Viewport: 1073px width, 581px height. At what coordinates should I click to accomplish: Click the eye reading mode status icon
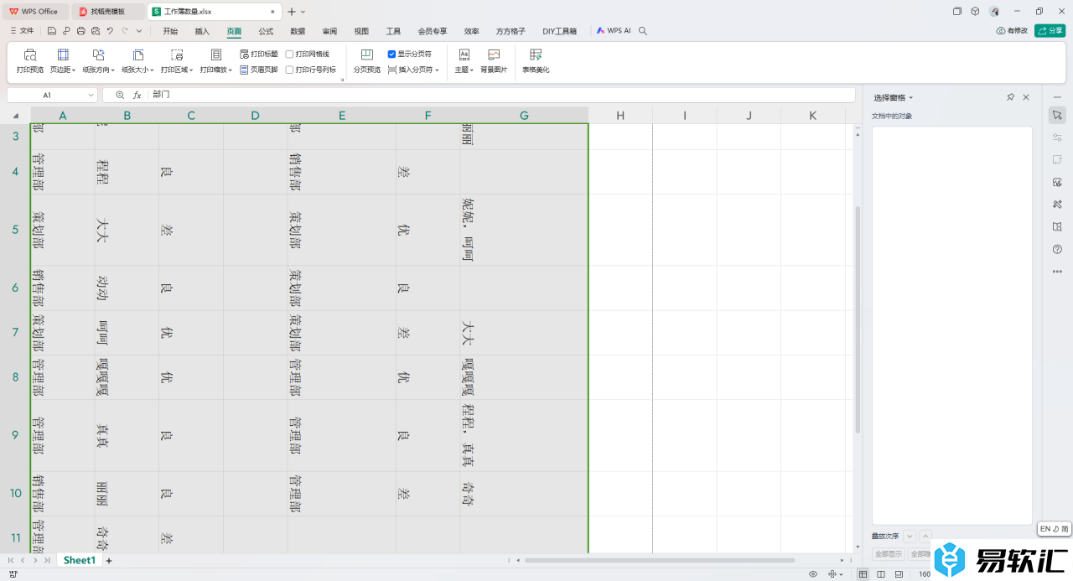(x=813, y=574)
